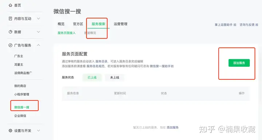Filter services by 已上线 status
Screen dimensions: 262x140
coord(92,77)
